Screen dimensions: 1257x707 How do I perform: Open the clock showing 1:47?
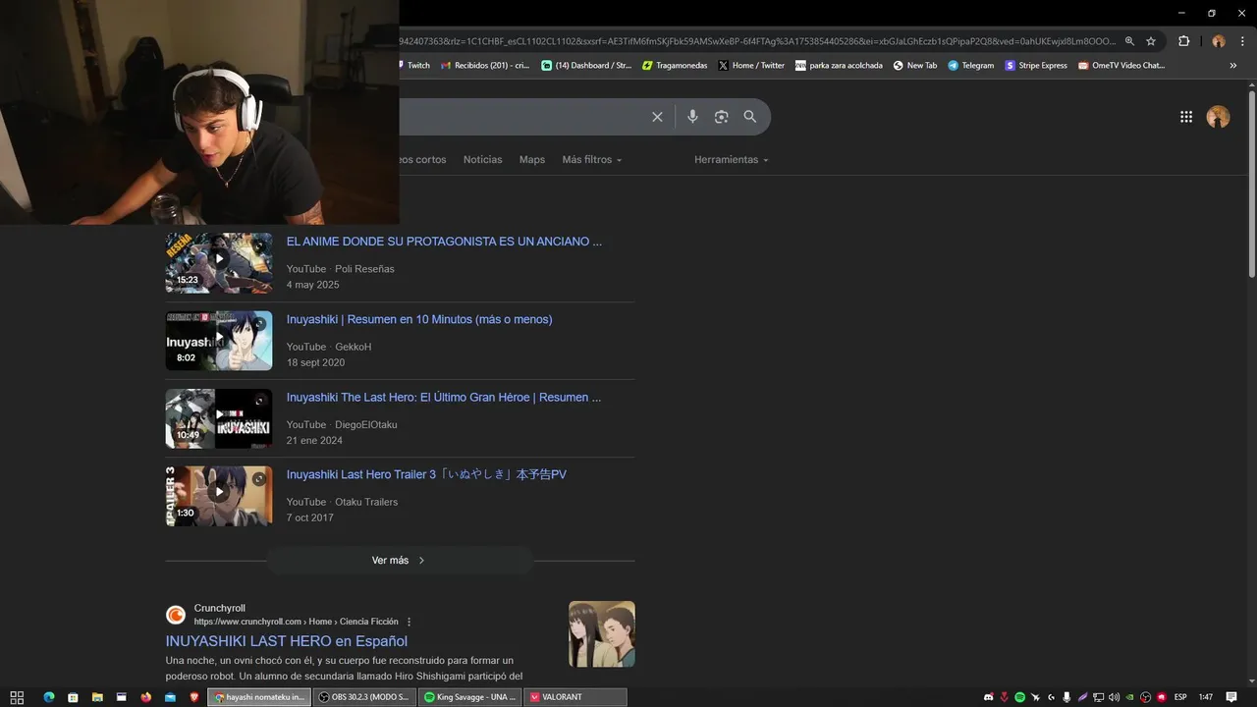[x=1206, y=697]
